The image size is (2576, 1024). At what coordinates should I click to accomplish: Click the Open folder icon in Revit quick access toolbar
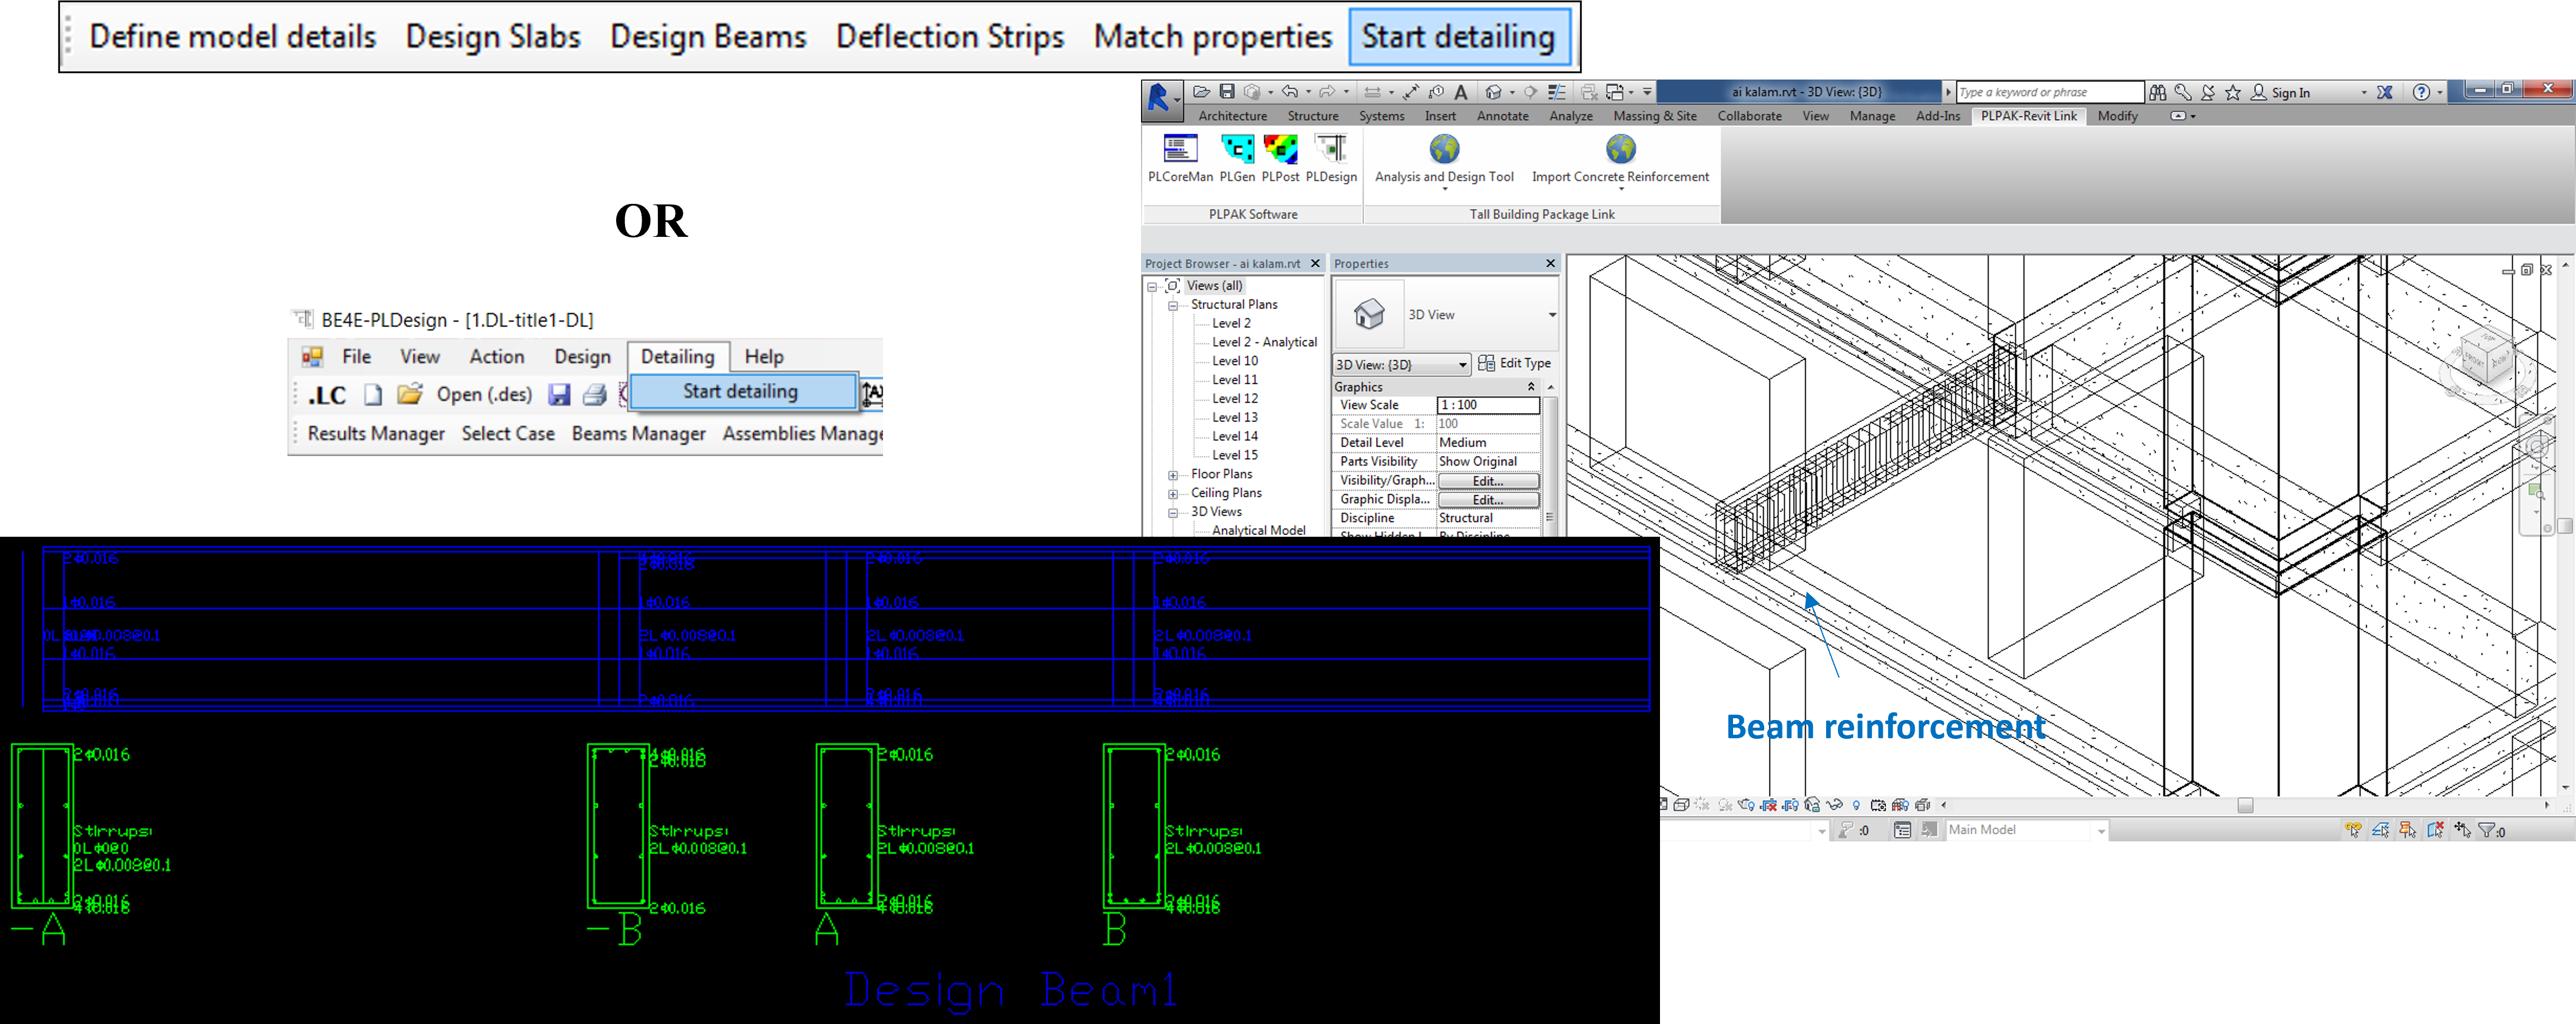click(1201, 92)
